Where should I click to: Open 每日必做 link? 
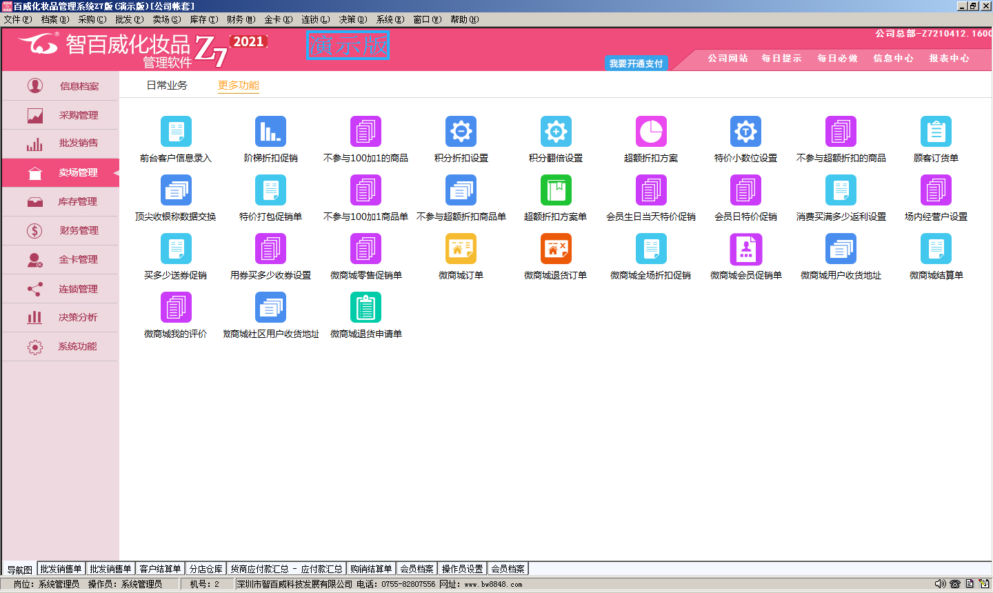(x=838, y=59)
